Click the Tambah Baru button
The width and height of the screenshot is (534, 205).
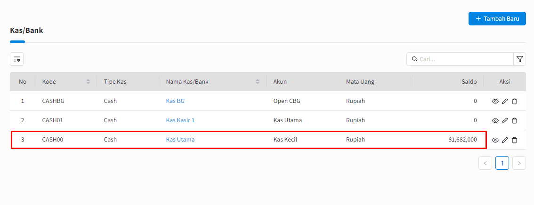click(x=497, y=19)
